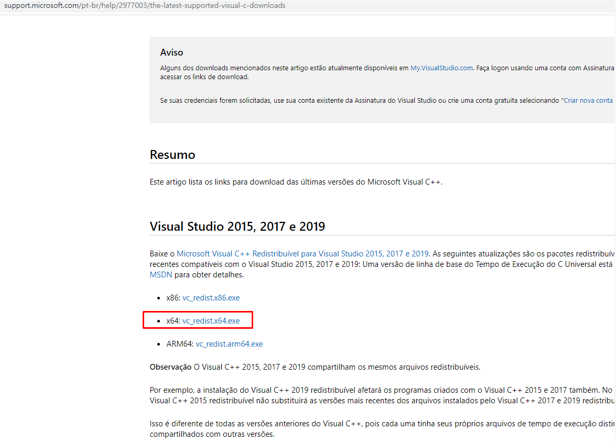Click the x86: label text
The width and height of the screenshot is (616, 441).
tap(173, 298)
